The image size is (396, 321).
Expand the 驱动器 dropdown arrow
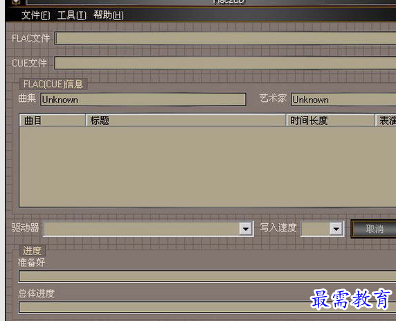click(246, 229)
